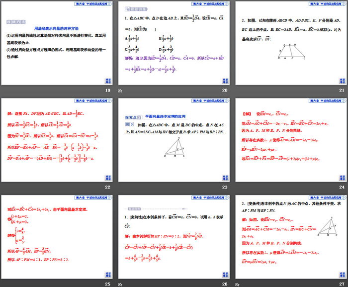Select slide 20 with the multiple-choice question

pos(174,43)
